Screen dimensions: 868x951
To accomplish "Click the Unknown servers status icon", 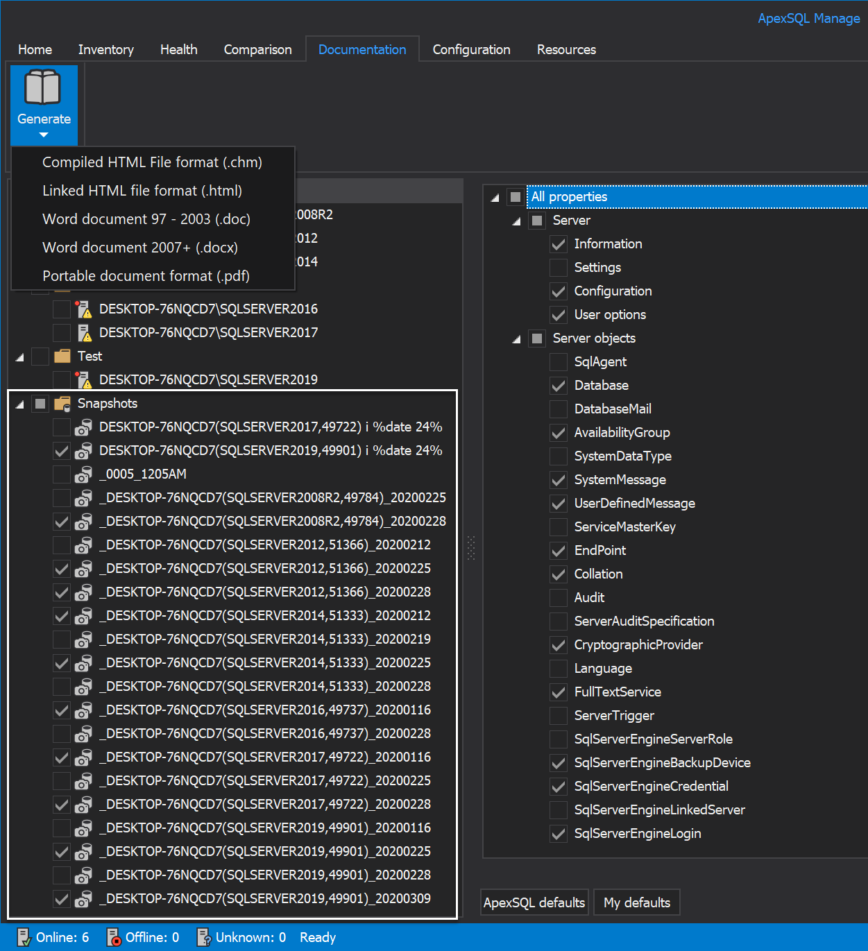I will (203, 937).
